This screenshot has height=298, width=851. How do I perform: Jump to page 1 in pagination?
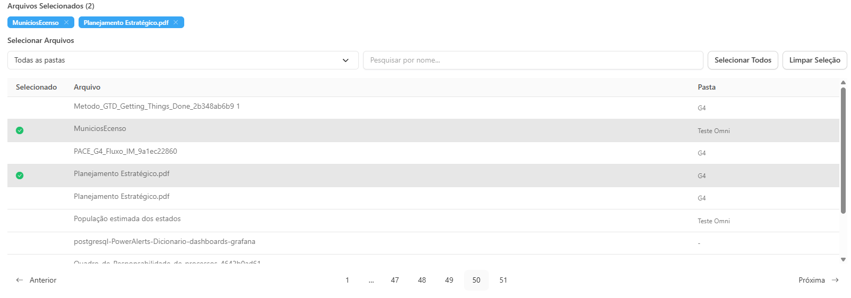point(347,280)
